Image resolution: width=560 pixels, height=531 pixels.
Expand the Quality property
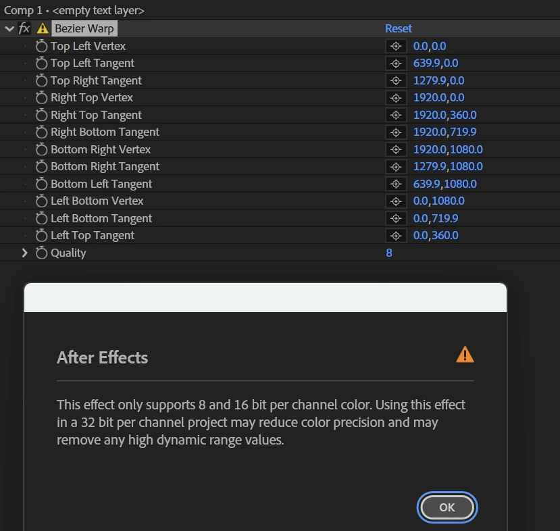click(24, 253)
